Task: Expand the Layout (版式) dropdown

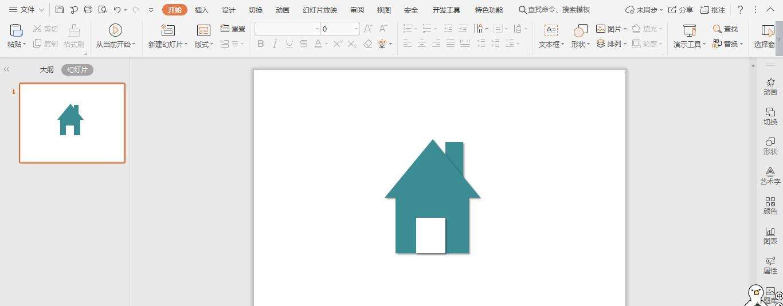Action: click(x=212, y=45)
